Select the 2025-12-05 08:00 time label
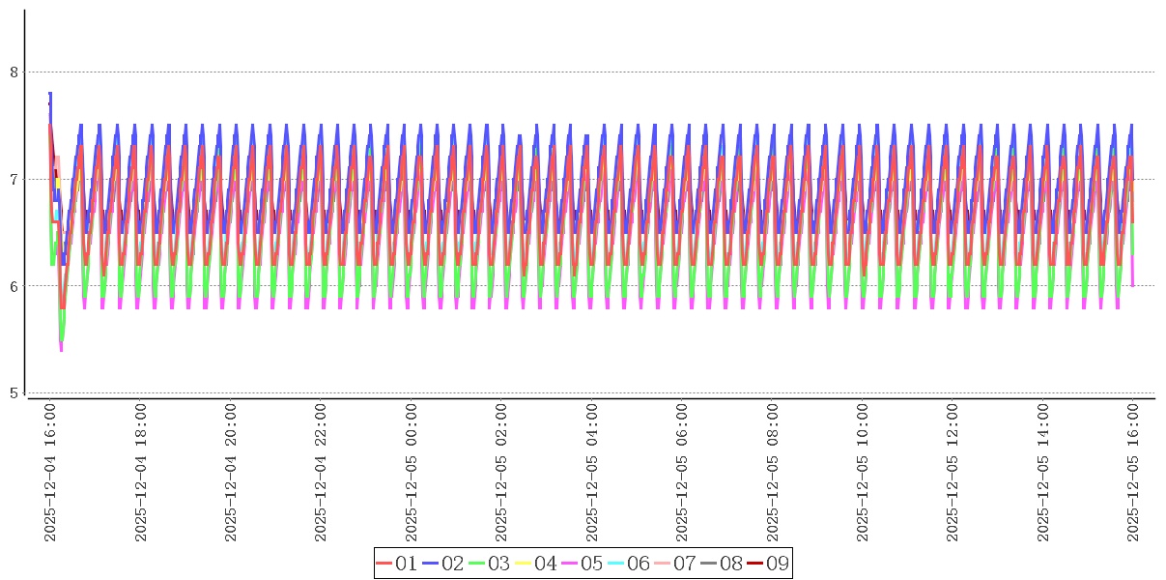1166x580 pixels. 773,473
